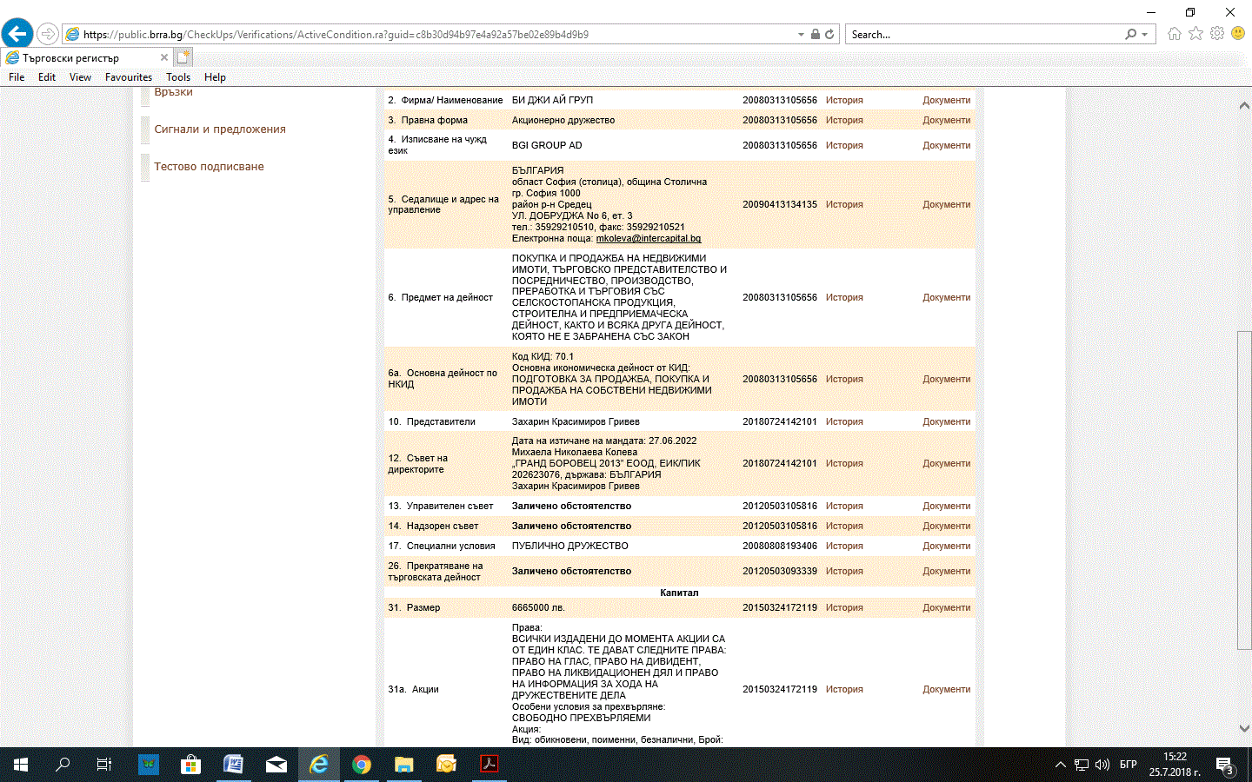Click the mkoleva@intercapital.bg email link
Image resolution: width=1252 pixels, height=782 pixels.
[x=648, y=238]
